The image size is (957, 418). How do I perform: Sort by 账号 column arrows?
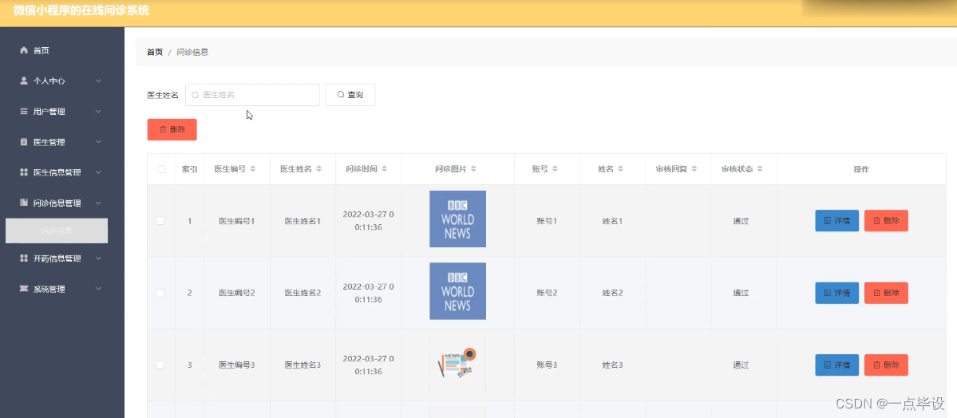point(554,169)
